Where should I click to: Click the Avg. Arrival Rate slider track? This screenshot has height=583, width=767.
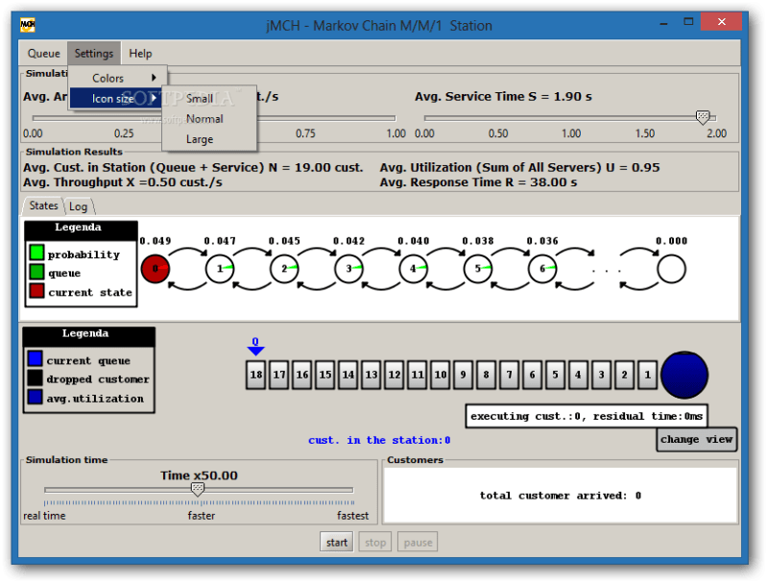(214, 118)
